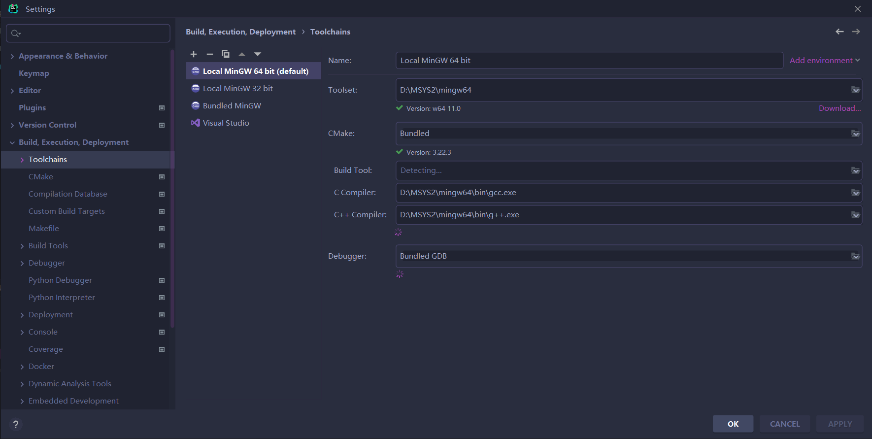The image size is (872, 439).
Task: Click the project-level icon beside Version Control
Action: [162, 125]
